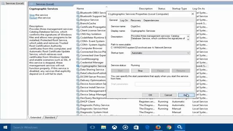Click the Device Install Service icon
The image size is (233, 131).
tap(78, 87)
